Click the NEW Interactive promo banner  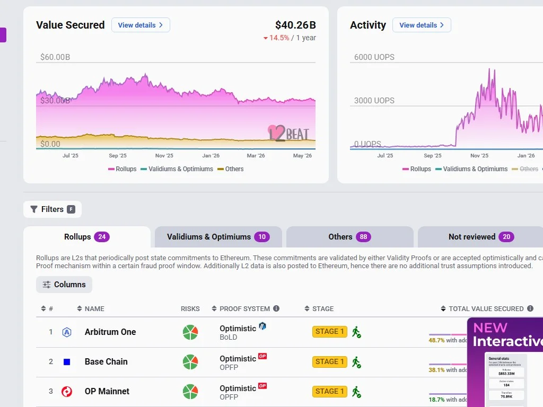pyautogui.click(x=505, y=362)
